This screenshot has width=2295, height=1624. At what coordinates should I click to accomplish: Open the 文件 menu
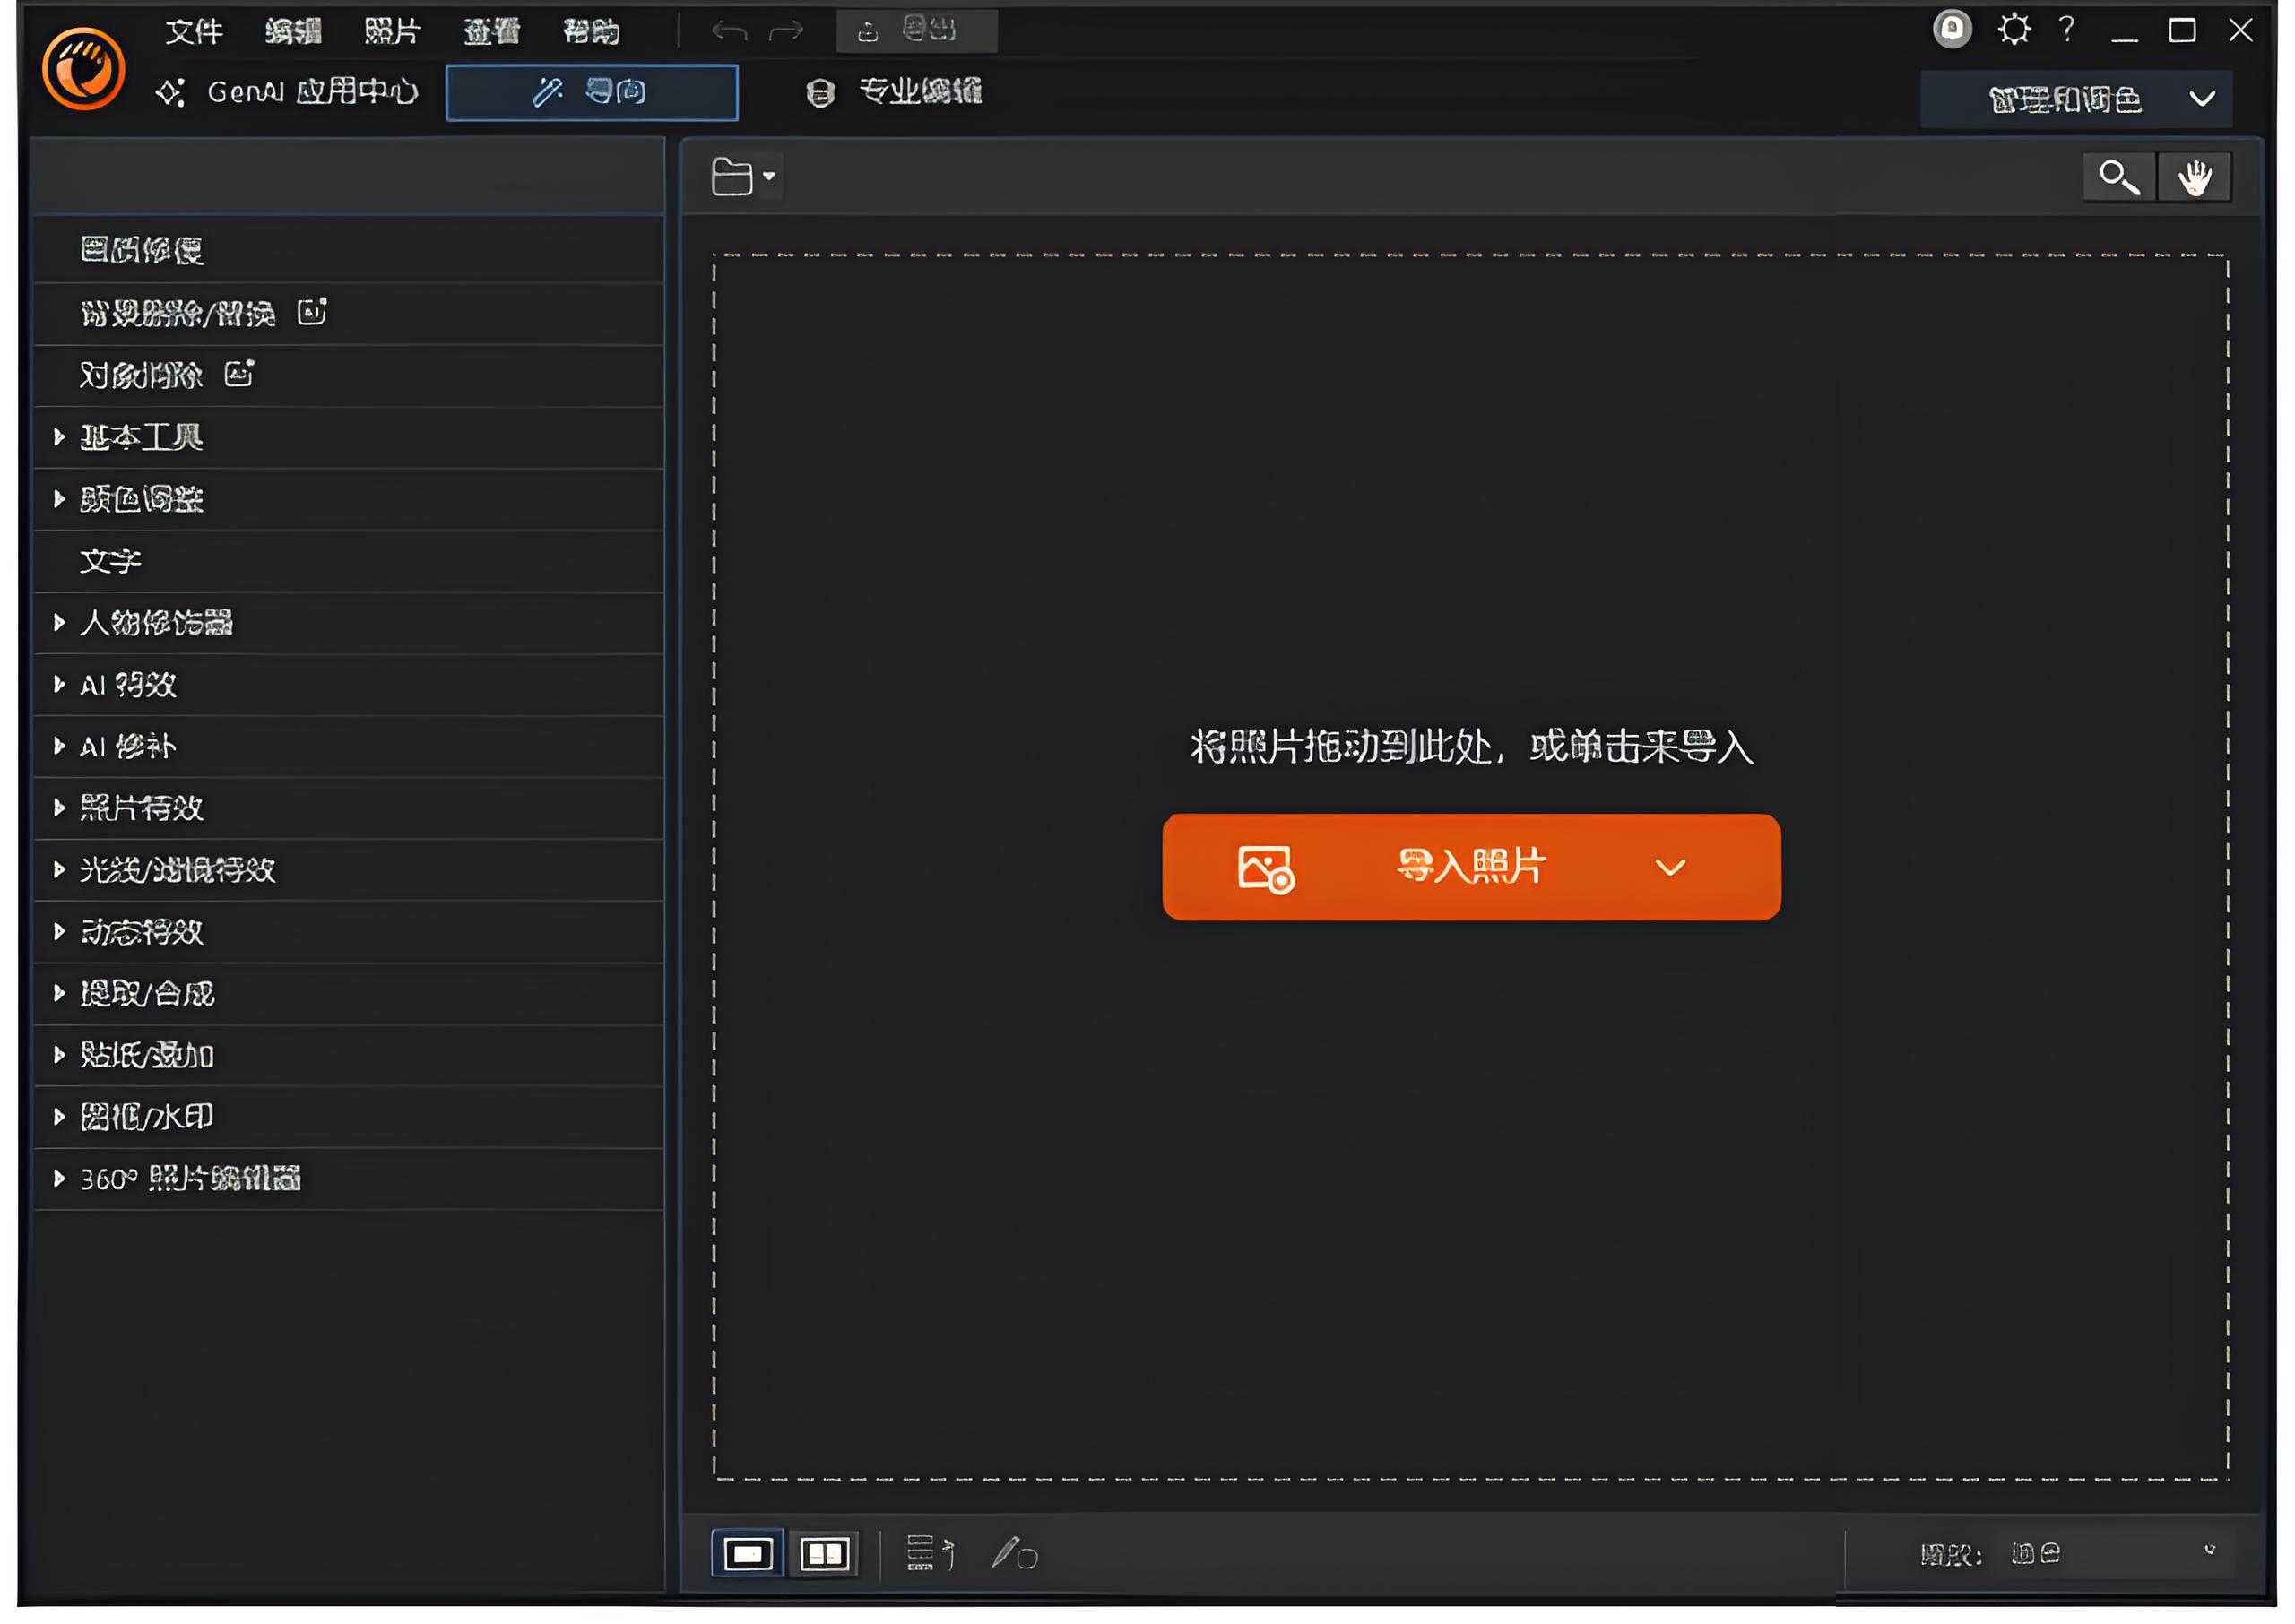click(195, 30)
